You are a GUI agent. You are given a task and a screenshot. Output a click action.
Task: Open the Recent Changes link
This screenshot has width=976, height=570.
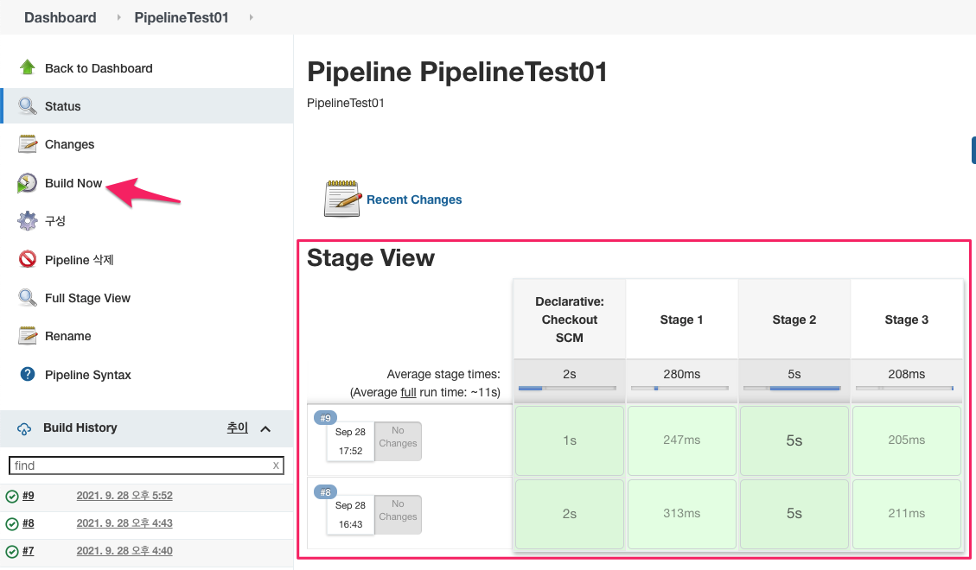[414, 199]
